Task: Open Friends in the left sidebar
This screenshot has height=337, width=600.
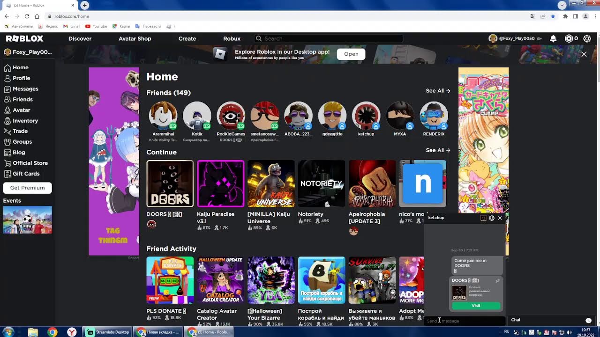Action: tap(18, 99)
